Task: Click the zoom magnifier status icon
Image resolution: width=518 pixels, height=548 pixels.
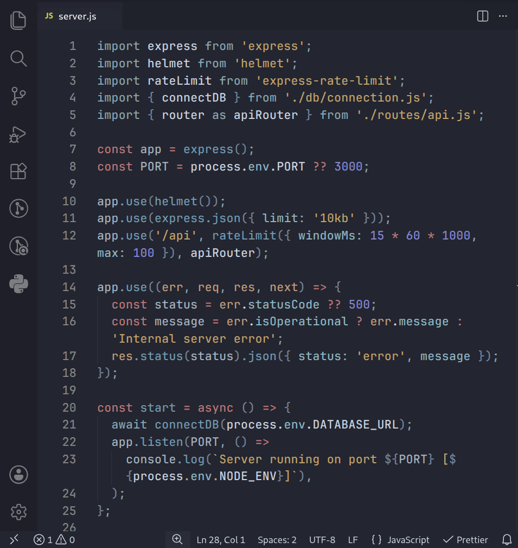Action: tap(177, 540)
